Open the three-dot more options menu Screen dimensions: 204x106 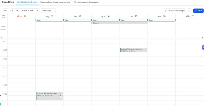click(x=189, y=11)
